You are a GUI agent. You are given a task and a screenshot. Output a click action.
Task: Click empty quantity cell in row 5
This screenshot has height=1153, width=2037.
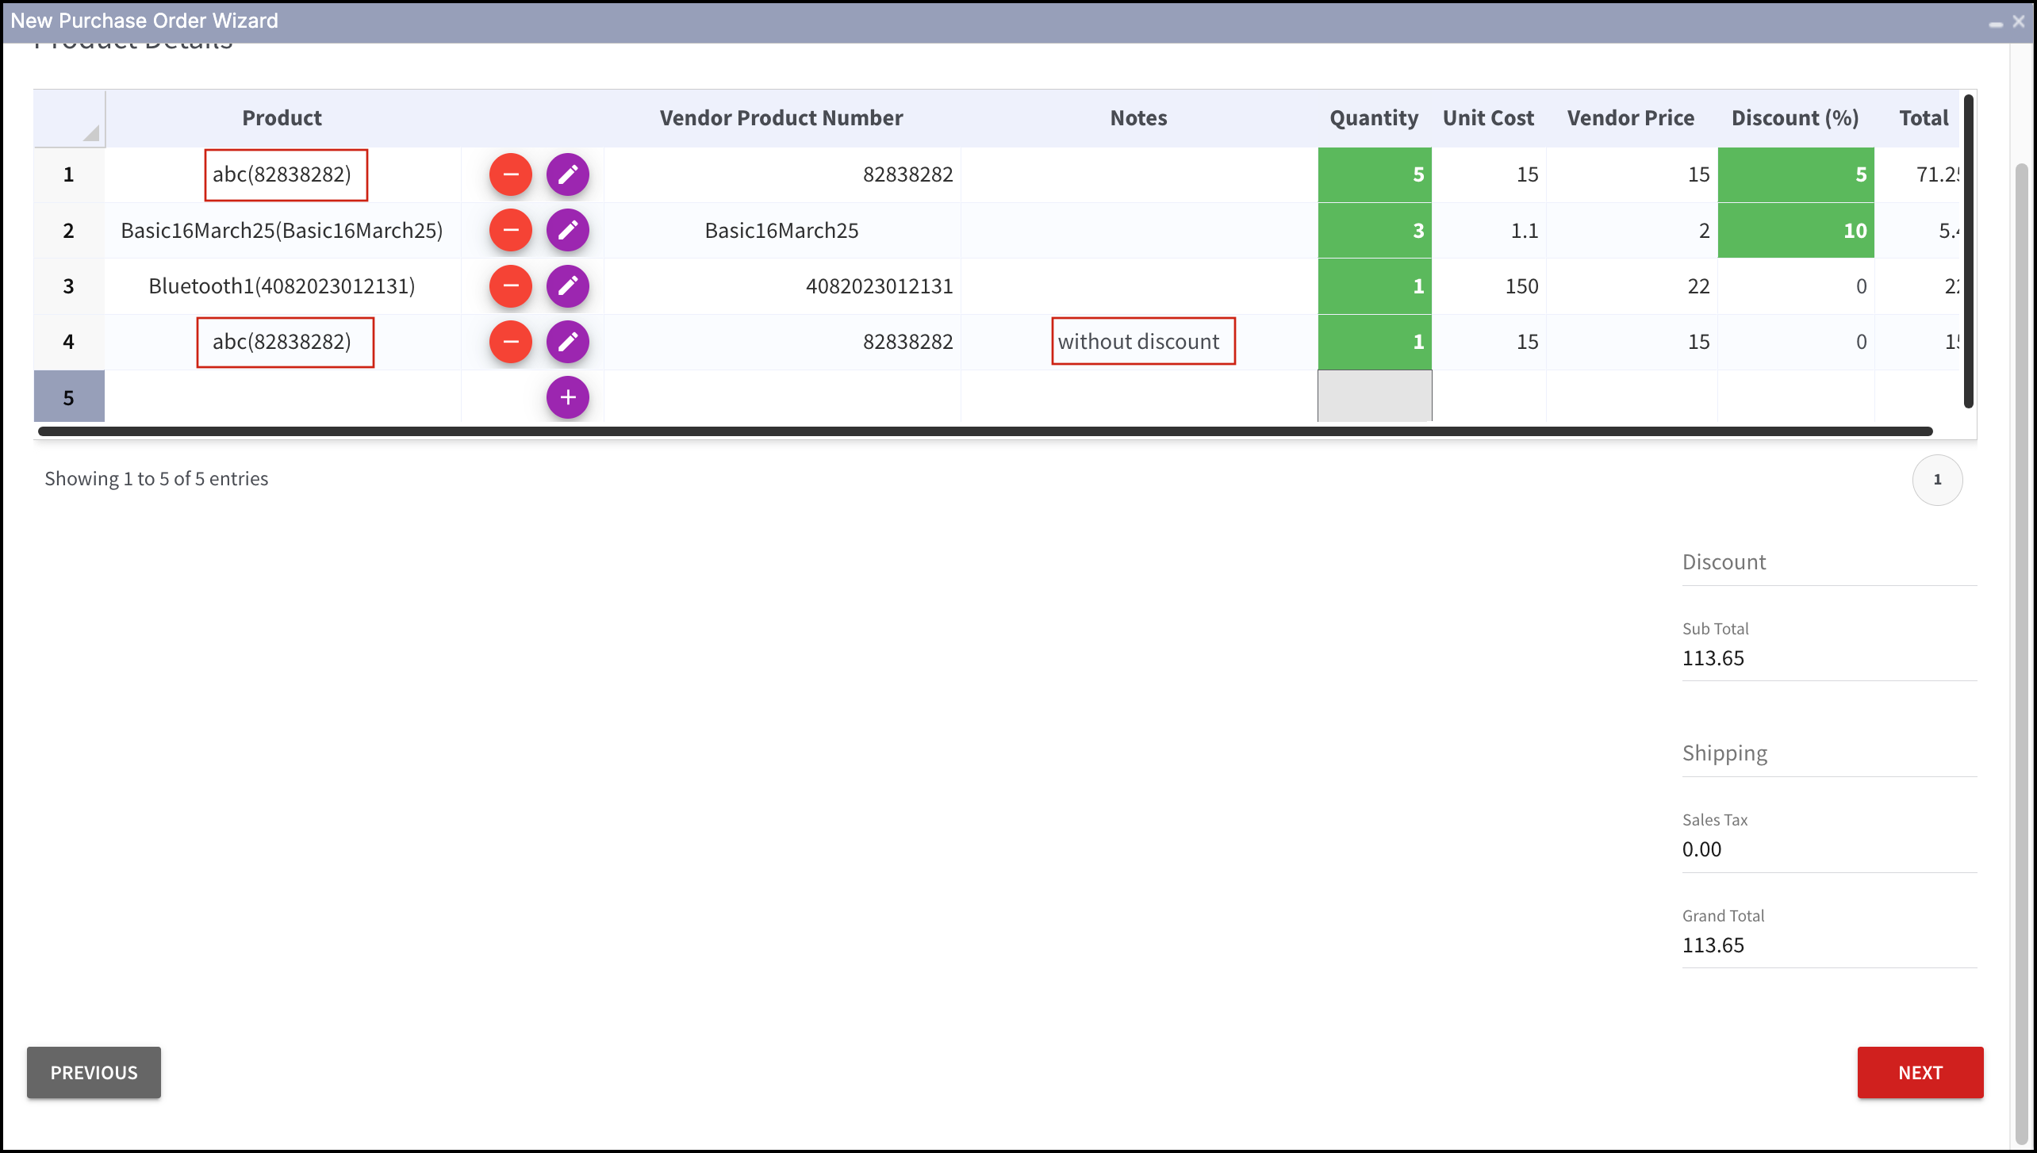click(x=1375, y=396)
